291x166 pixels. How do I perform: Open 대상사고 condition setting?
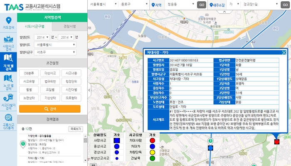click(x=50, y=73)
